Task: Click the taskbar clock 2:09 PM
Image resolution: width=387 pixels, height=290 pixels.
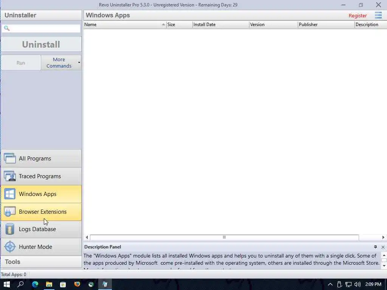Action: click(x=373, y=284)
